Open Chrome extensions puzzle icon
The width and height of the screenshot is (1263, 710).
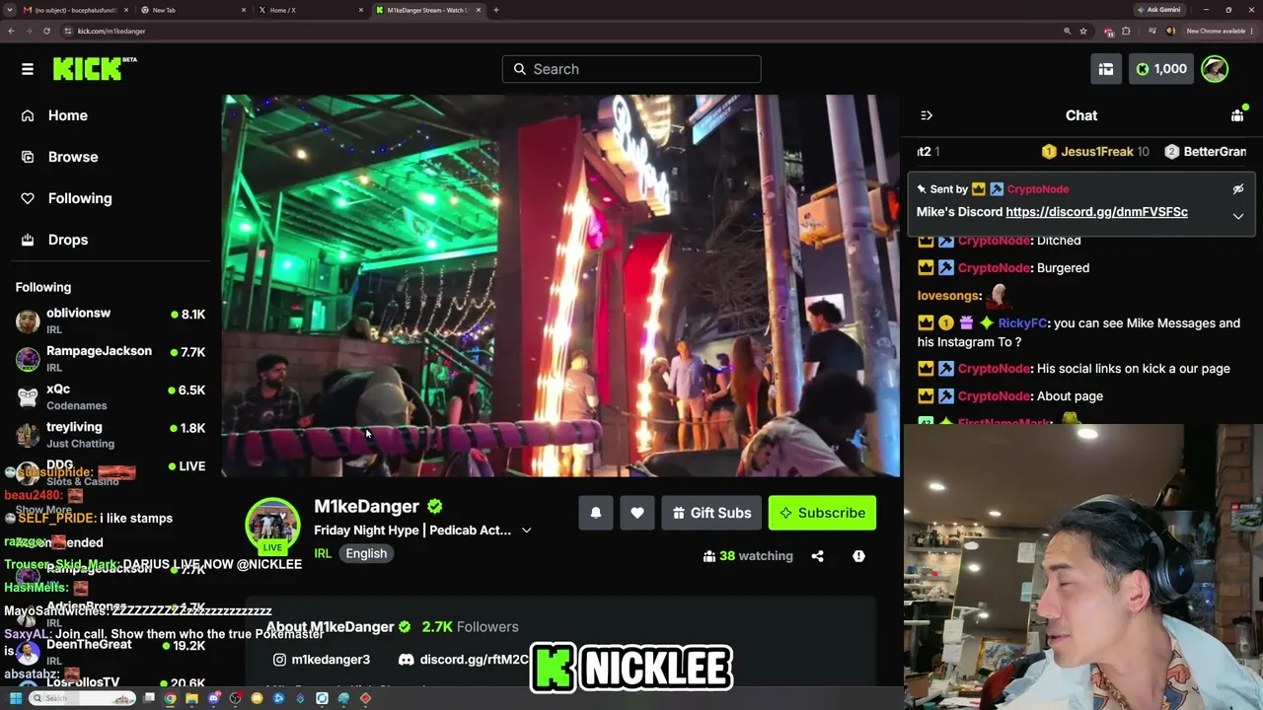point(1126,31)
